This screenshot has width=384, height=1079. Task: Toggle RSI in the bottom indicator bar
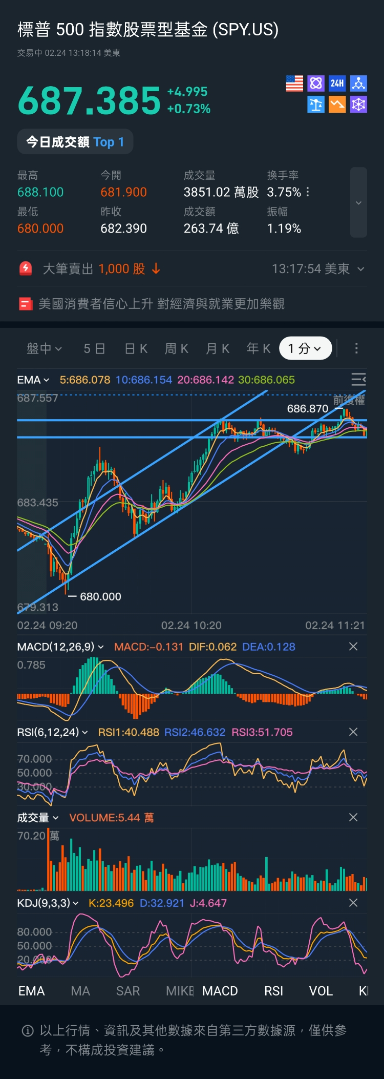click(x=274, y=991)
